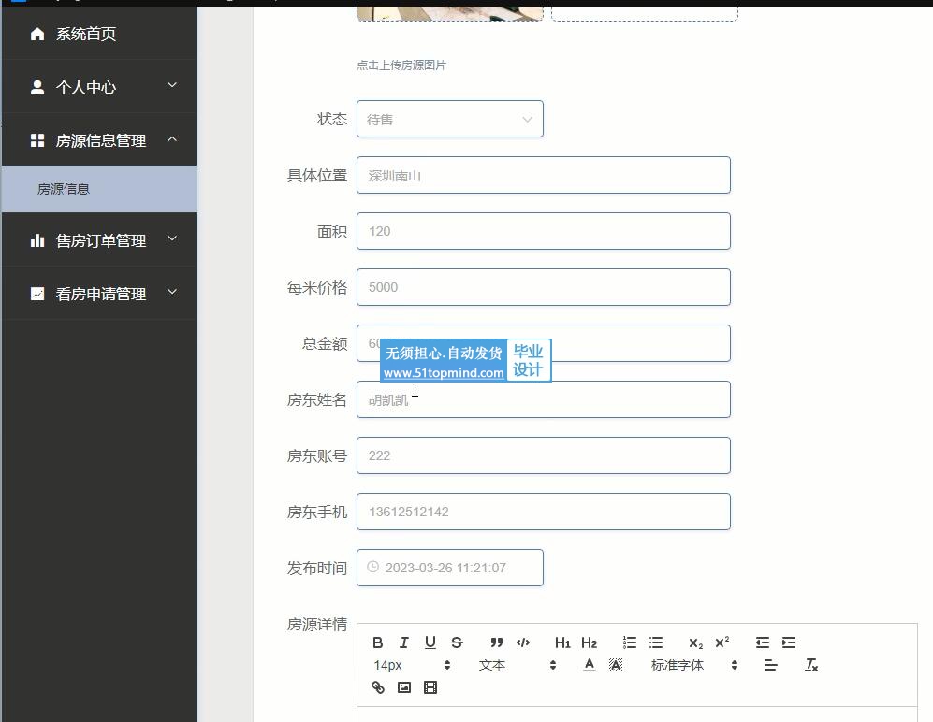
Task: Expand the 个人中心 menu chevron
Action: tap(172, 85)
